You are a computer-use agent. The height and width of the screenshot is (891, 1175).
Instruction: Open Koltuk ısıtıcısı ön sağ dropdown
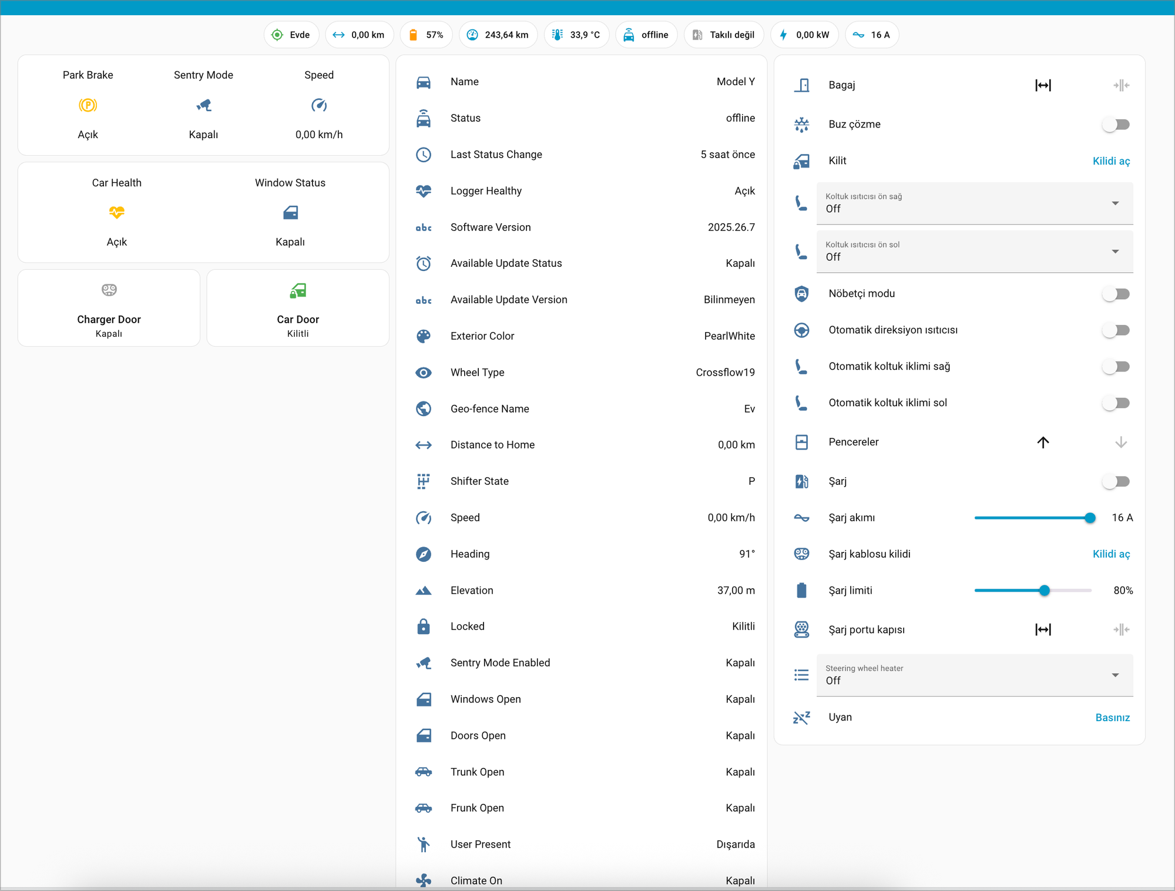pos(974,203)
